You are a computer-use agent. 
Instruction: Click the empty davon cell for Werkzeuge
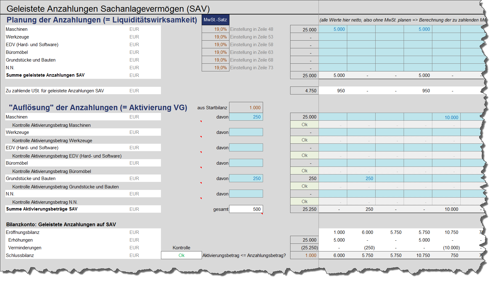point(246,132)
